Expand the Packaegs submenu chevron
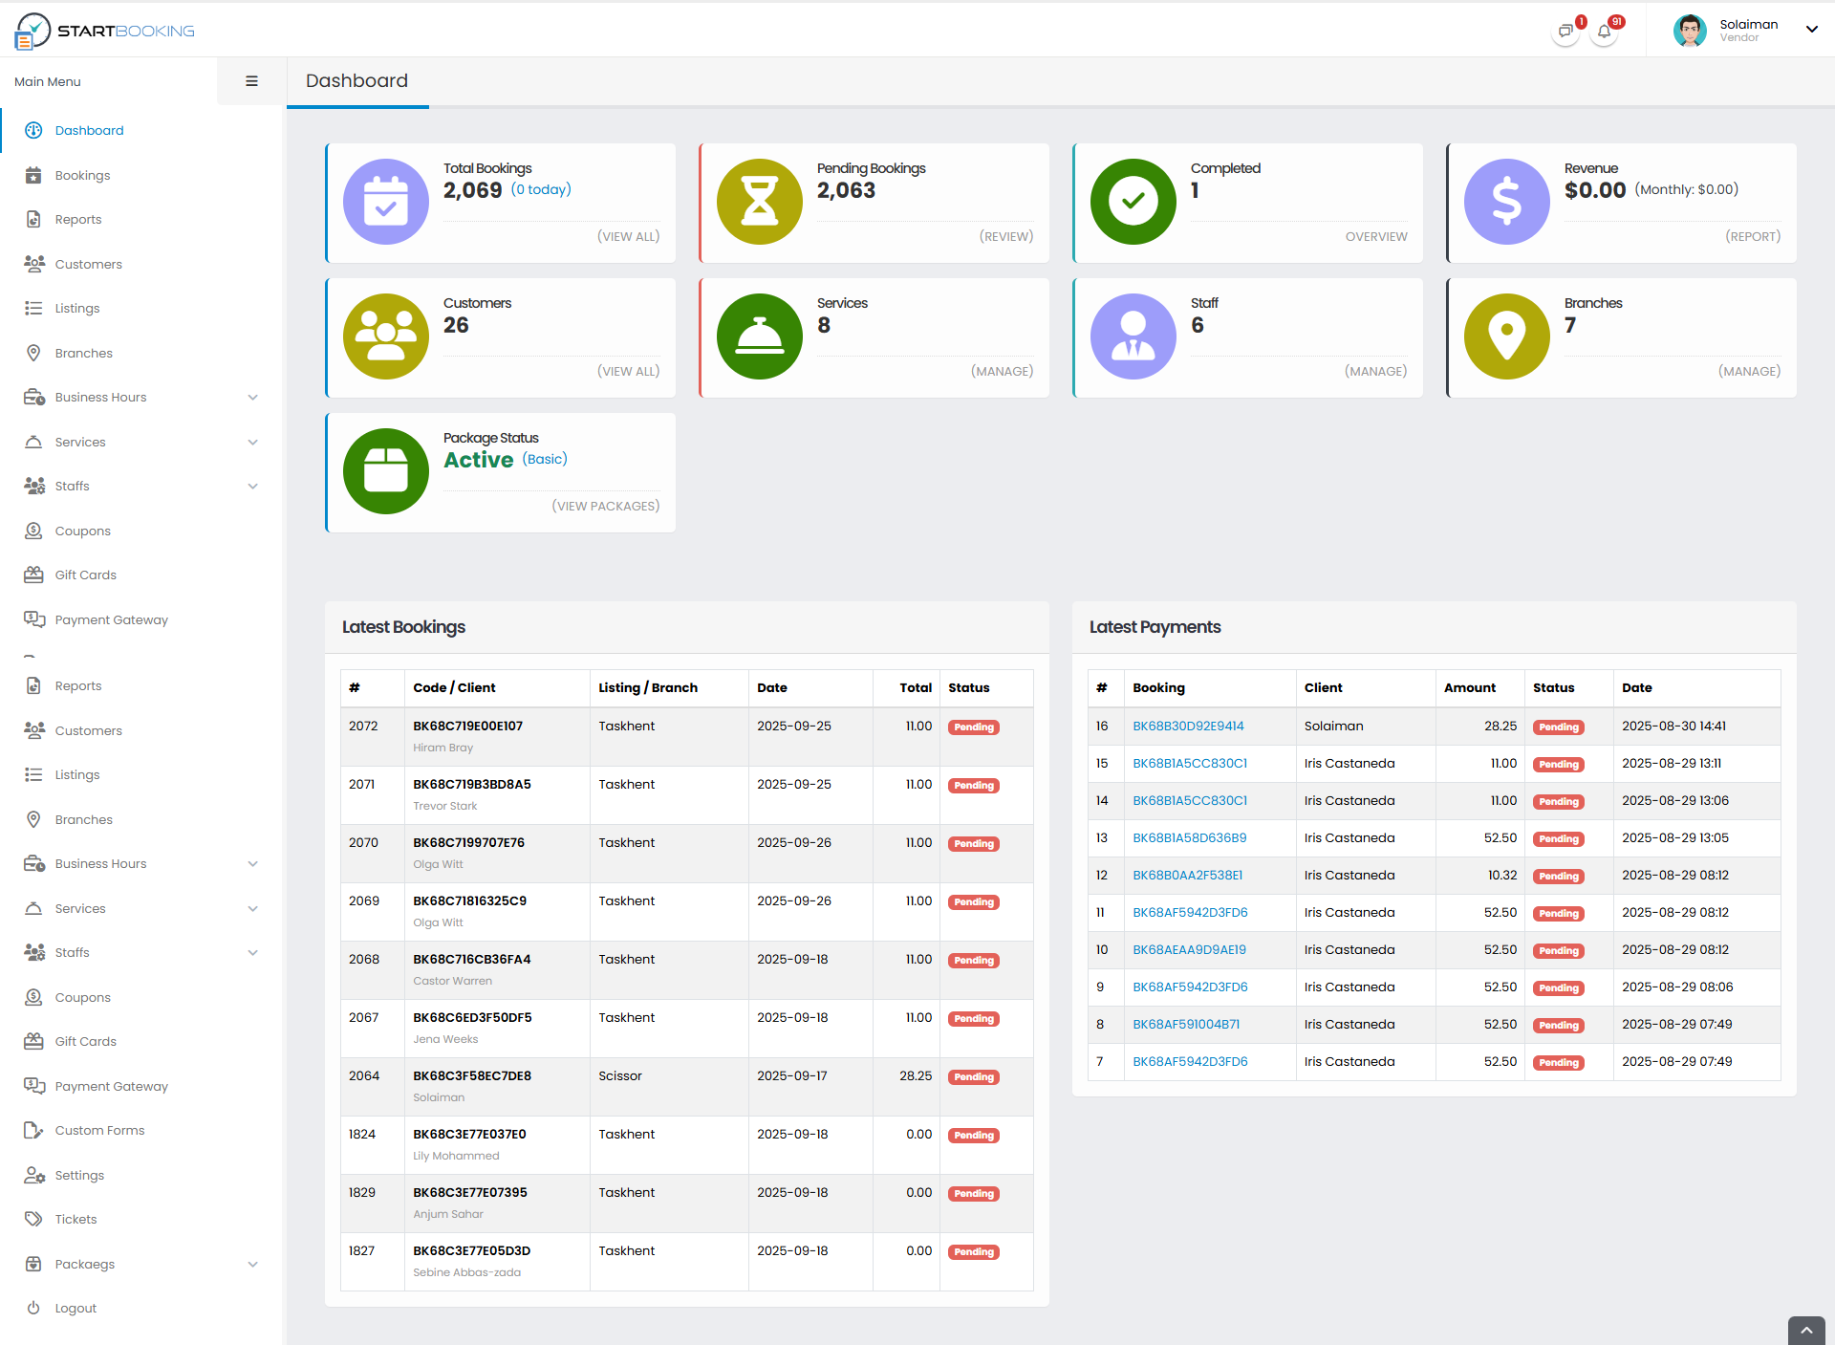This screenshot has height=1345, width=1835. click(252, 1264)
